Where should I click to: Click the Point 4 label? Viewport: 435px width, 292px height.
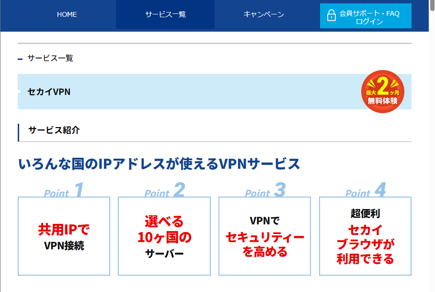pos(365,191)
